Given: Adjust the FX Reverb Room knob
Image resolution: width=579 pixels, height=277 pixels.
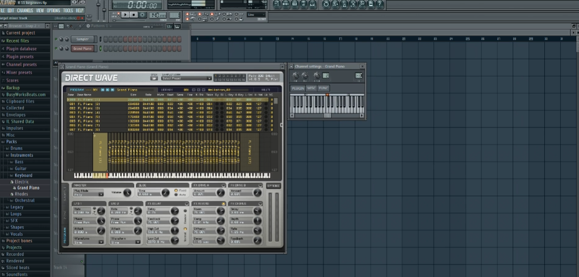Looking at the screenshot, I should pyautogui.click(x=221, y=211).
